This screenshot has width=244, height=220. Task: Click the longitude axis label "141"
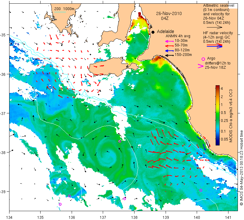(228, 217)
